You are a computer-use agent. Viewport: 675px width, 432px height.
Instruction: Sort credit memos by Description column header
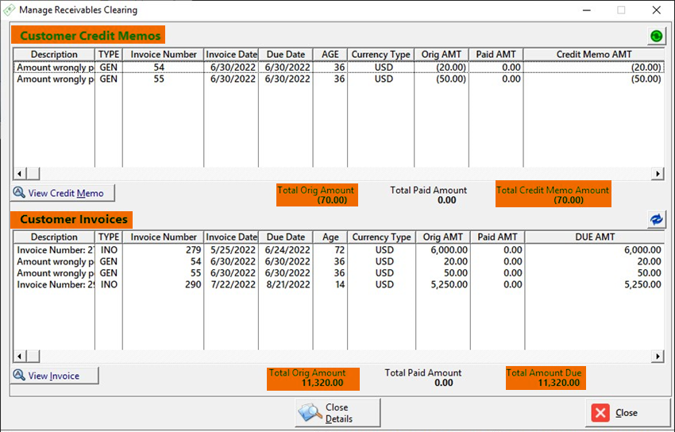(x=54, y=54)
